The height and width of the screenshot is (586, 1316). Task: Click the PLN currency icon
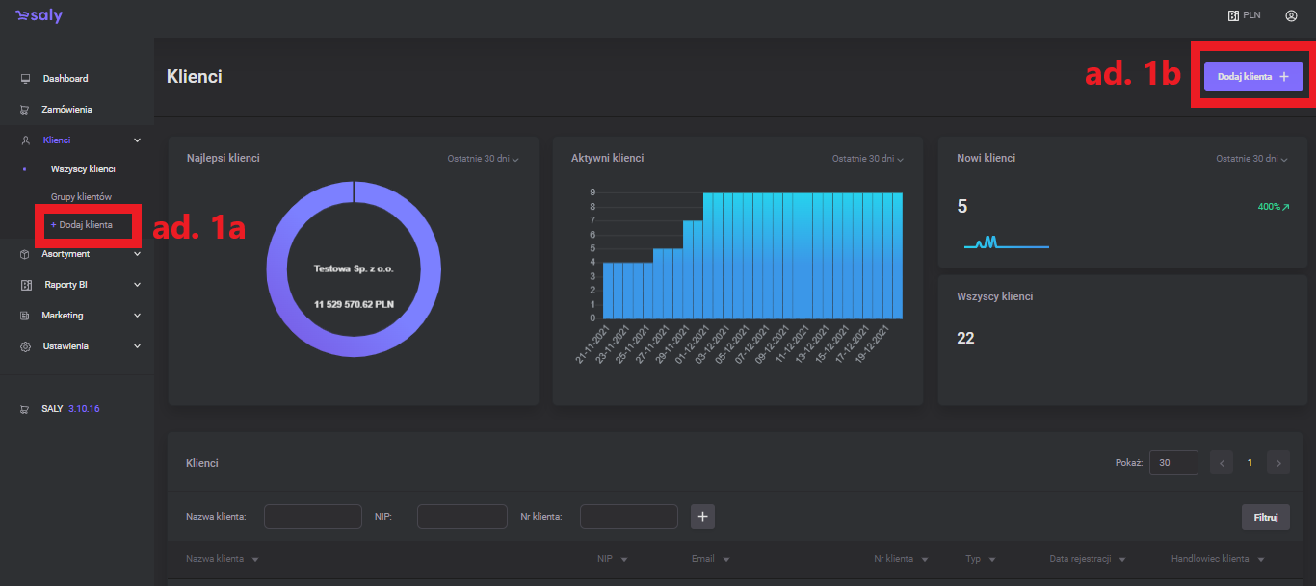pyautogui.click(x=1232, y=15)
